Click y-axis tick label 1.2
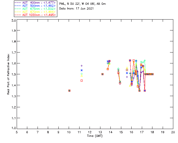Image resolution: width=178 pixels, height=143 pixels. pyautogui.click(x=14, y=107)
